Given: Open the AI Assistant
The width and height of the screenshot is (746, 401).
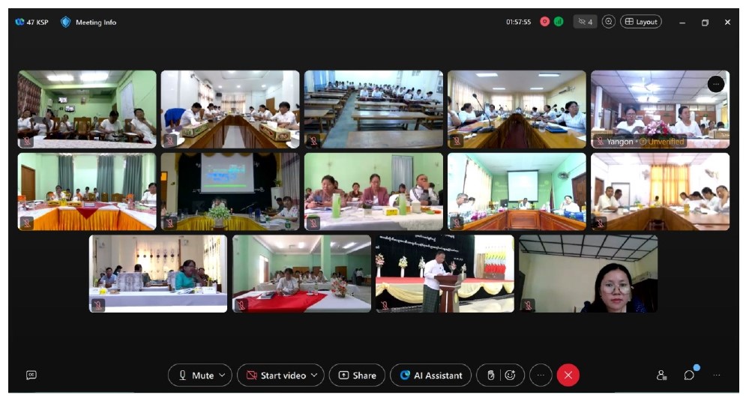Looking at the screenshot, I should (x=431, y=376).
